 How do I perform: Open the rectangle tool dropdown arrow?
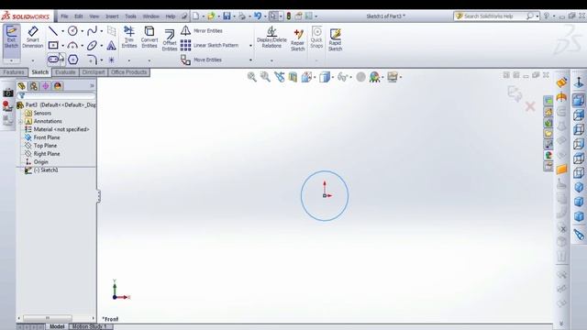(x=62, y=46)
